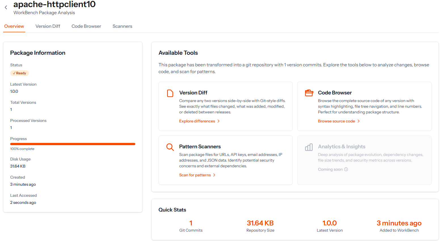This screenshot has height=241, width=443.
Task: Click the Code Browser briefcase icon
Action: (x=309, y=93)
